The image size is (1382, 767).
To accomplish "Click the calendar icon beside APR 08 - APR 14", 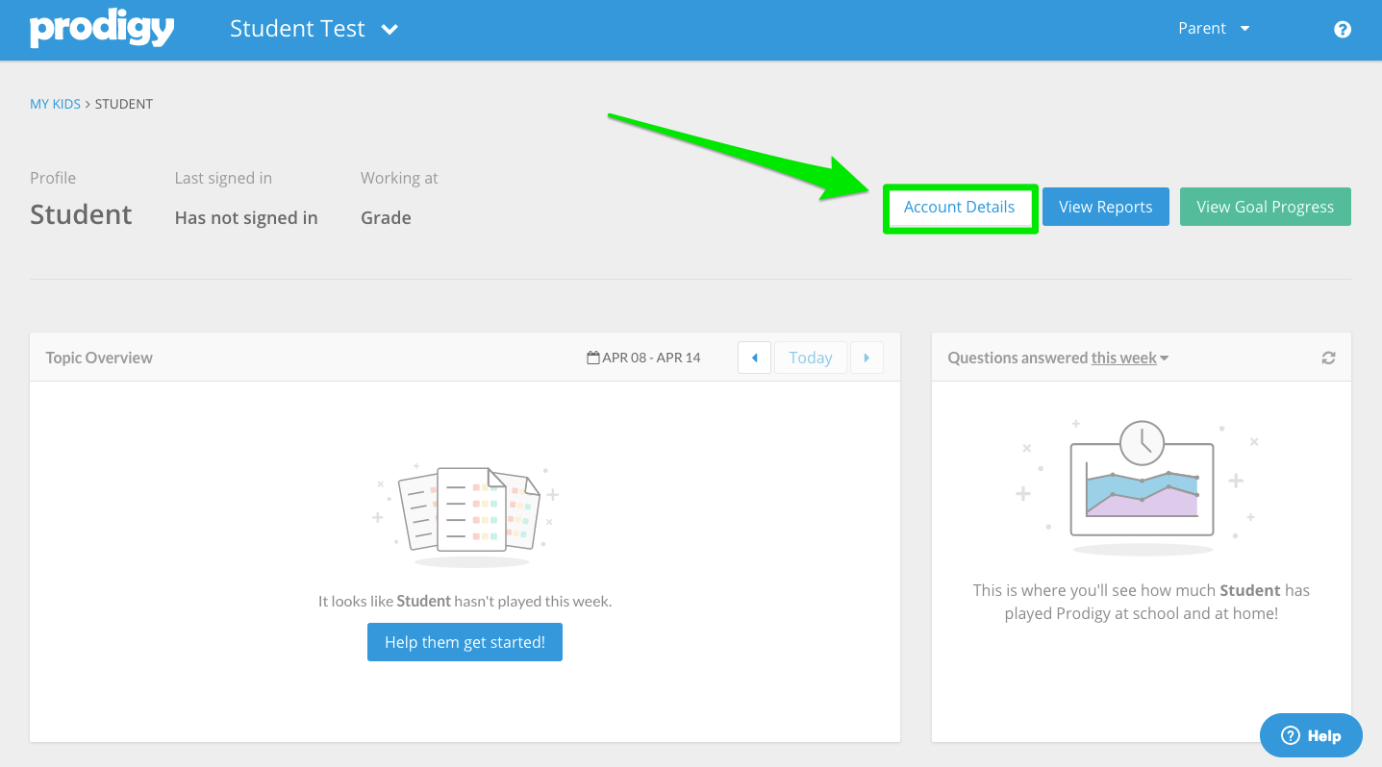I will 593,358.
